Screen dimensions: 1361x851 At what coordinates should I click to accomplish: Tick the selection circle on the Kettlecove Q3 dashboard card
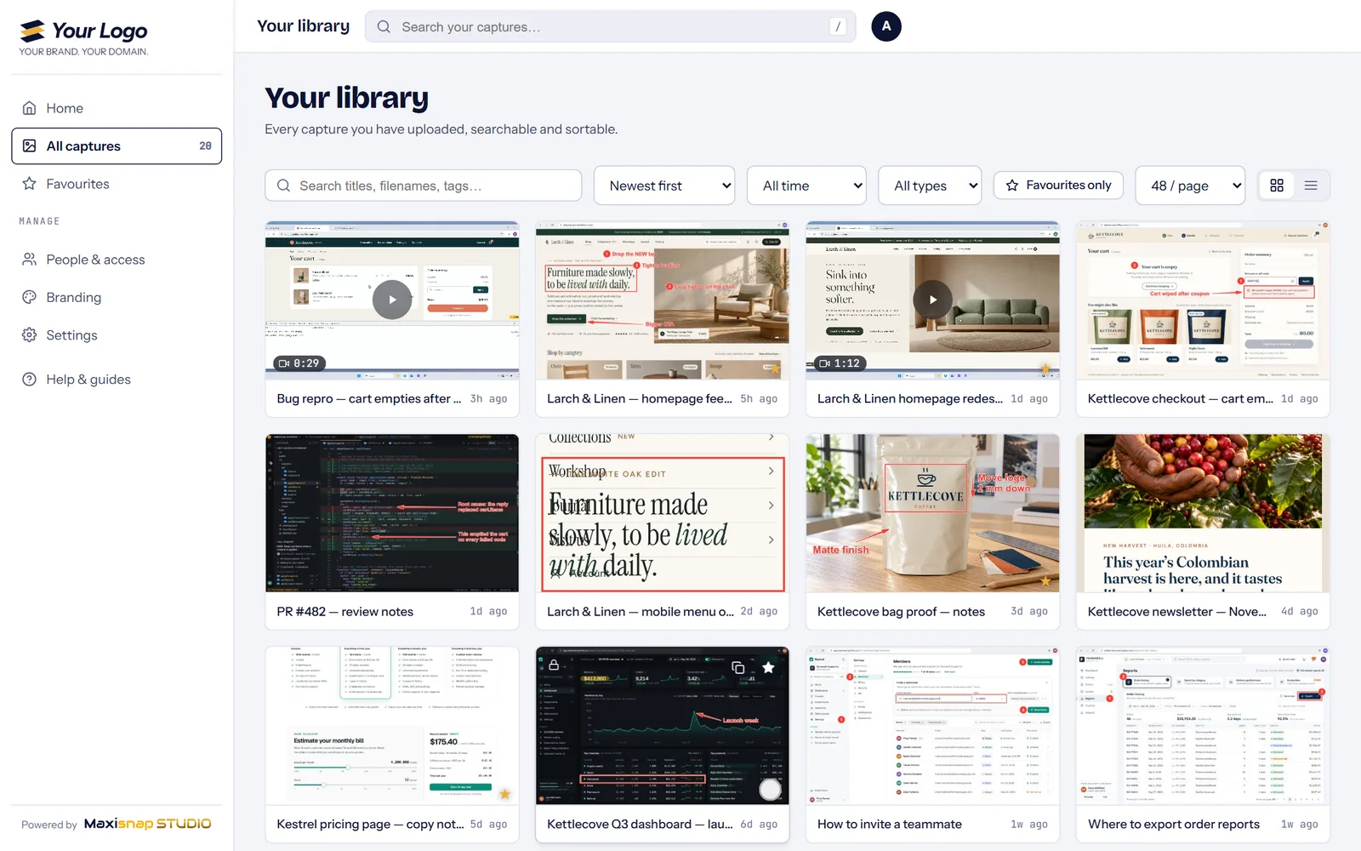770,789
